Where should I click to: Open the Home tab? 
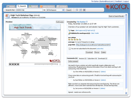click(11, 6)
